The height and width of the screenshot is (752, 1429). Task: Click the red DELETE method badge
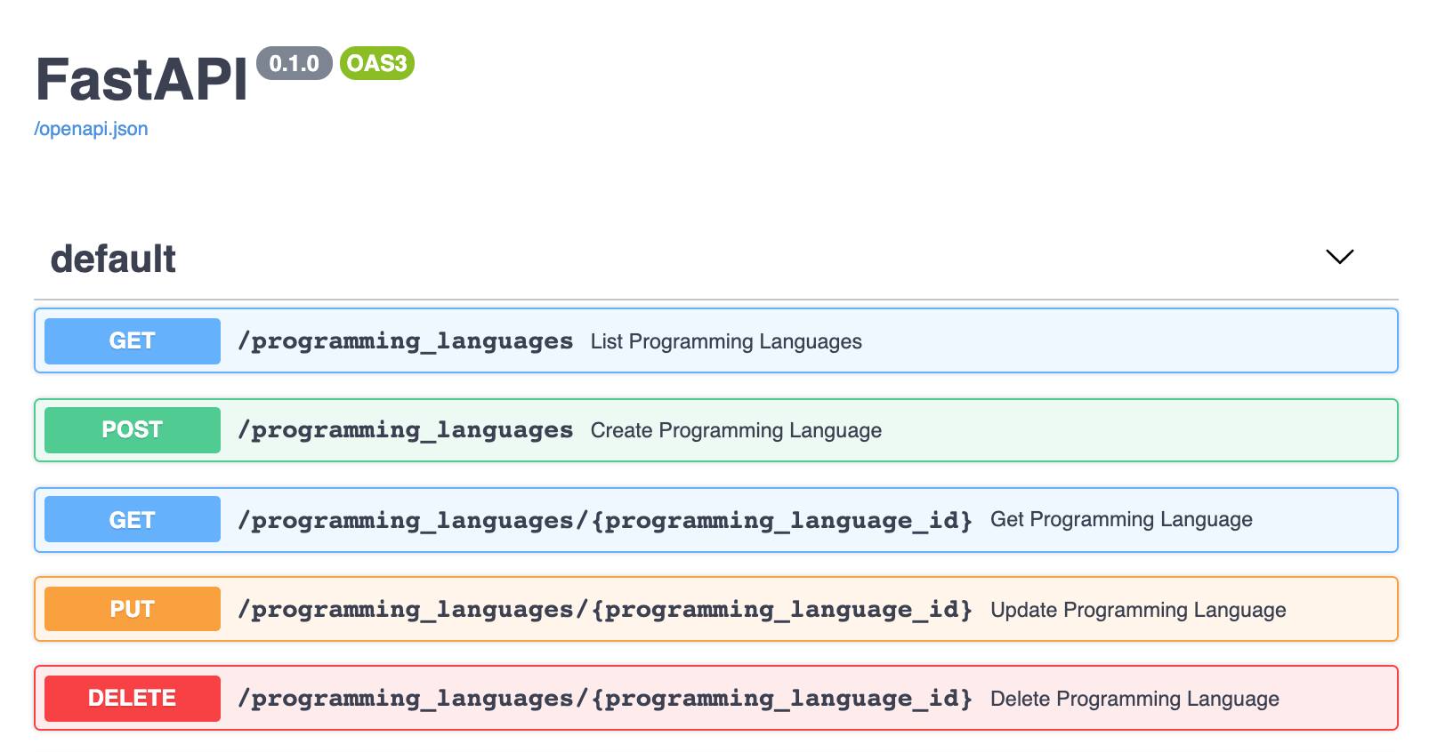pos(133,698)
